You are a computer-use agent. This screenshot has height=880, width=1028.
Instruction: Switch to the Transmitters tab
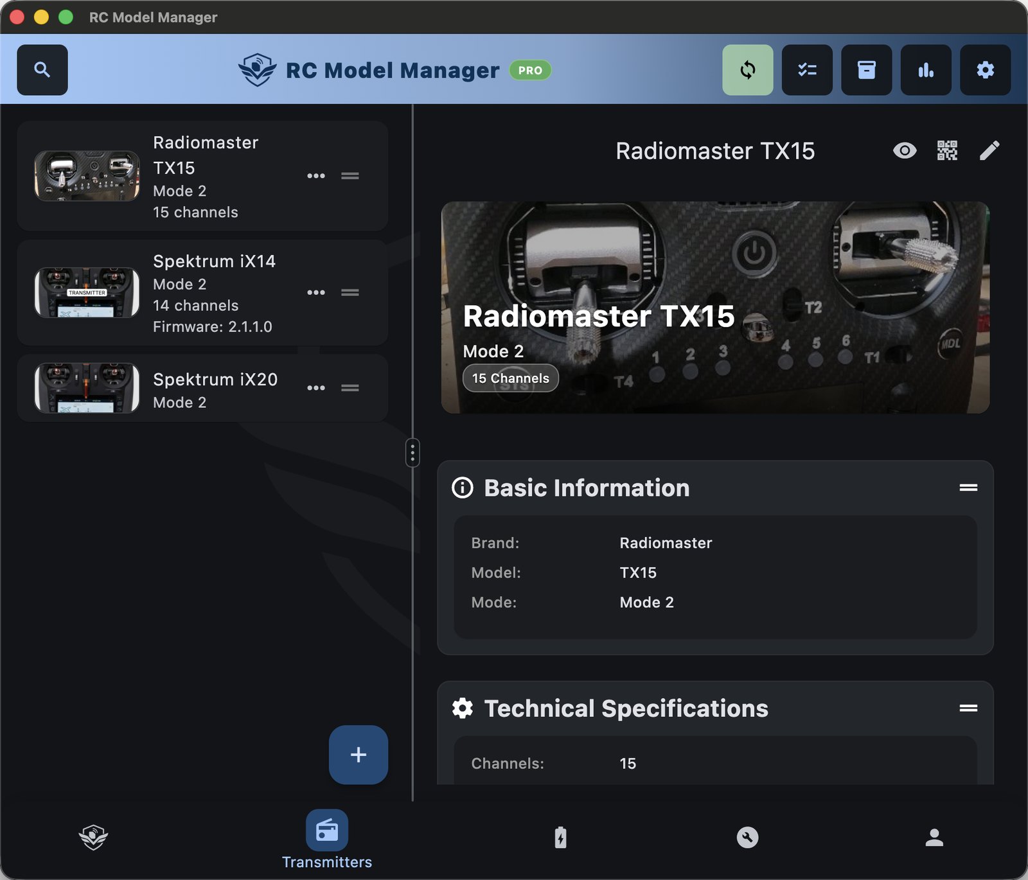click(x=327, y=840)
